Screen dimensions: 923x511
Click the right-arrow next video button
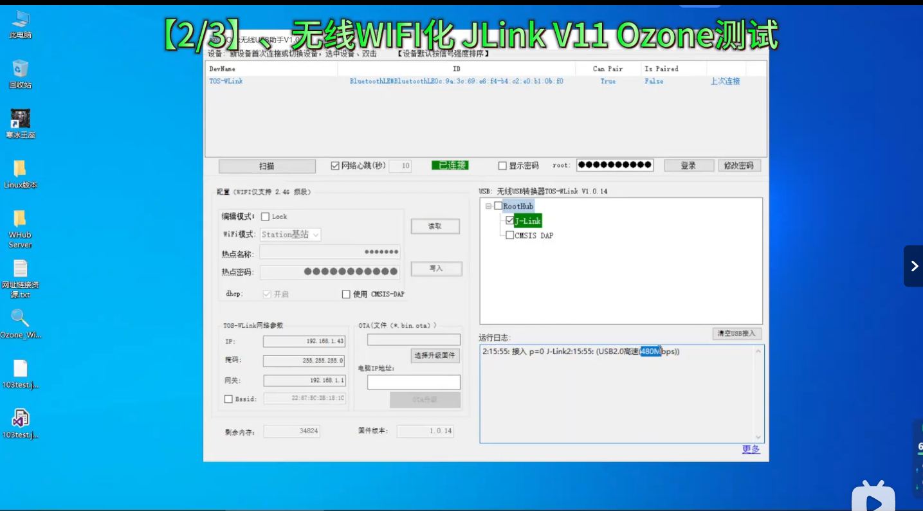[913, 266]
